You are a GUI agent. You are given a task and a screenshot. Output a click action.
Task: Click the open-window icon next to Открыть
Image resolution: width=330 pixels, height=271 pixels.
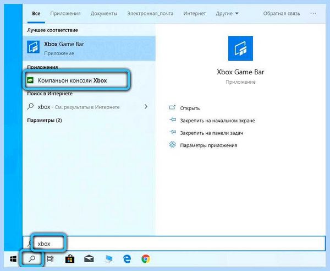172,107
